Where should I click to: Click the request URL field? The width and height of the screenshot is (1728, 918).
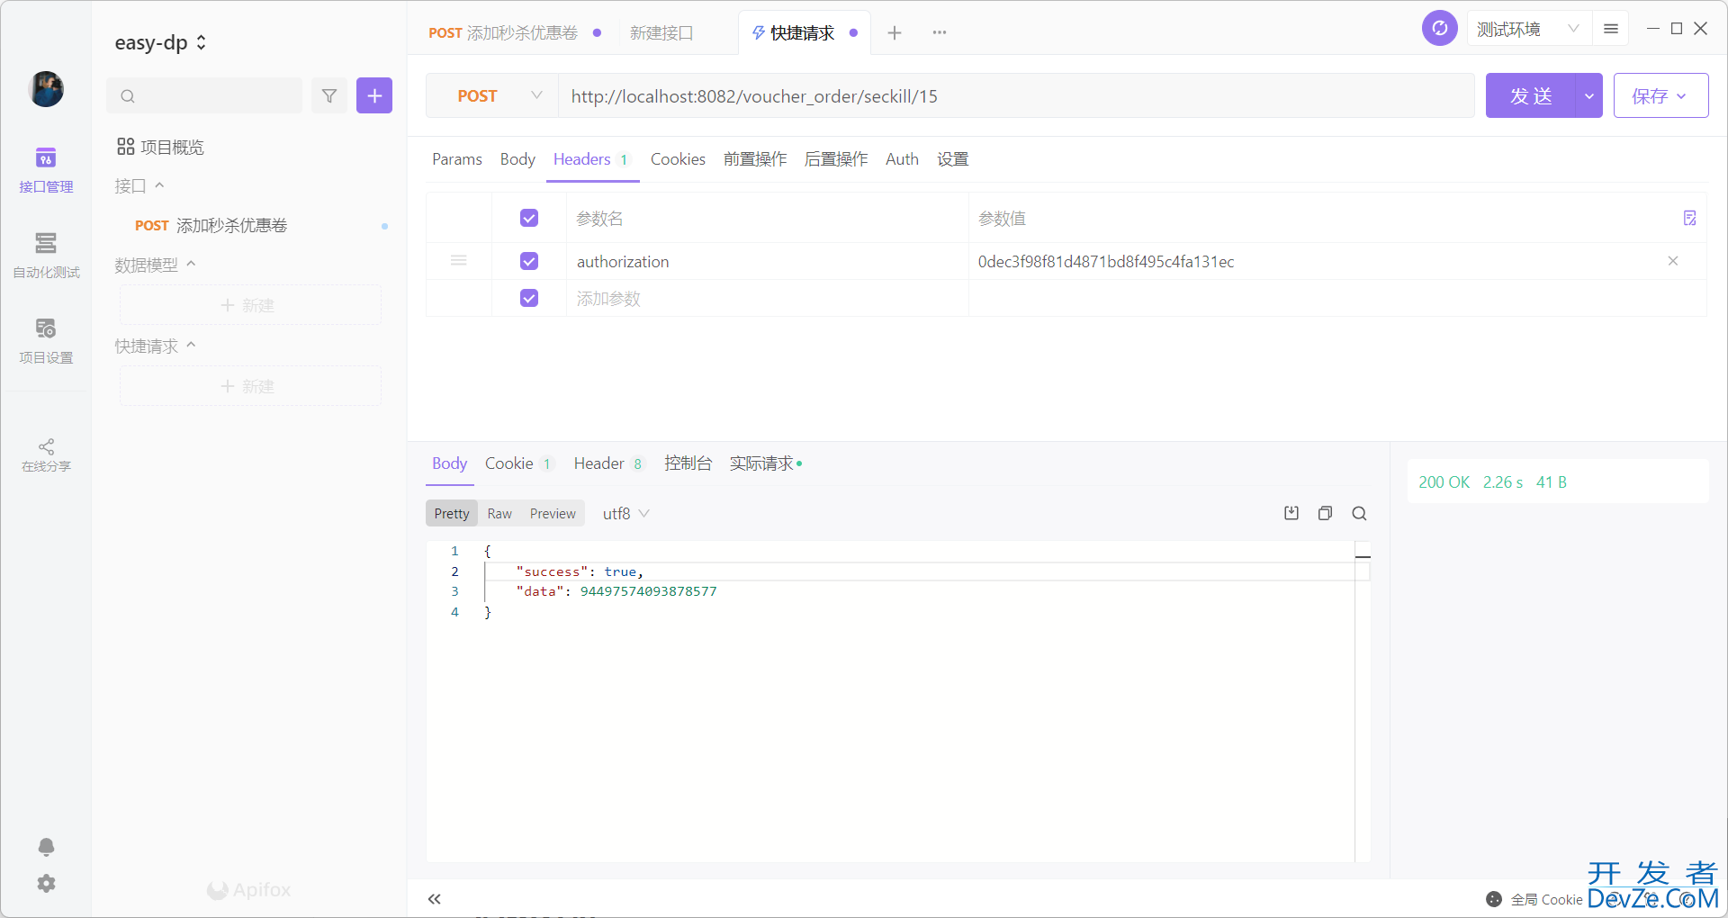pos(1016,95)
